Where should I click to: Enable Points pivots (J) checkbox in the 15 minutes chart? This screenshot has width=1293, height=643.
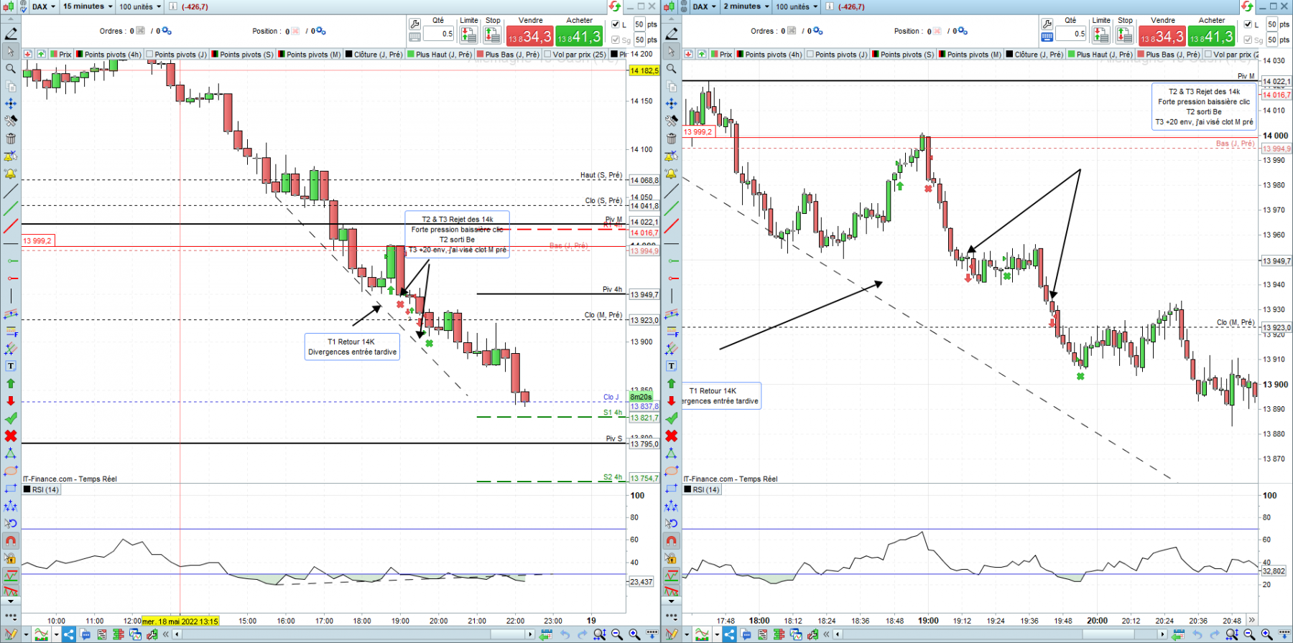click(x=149, y=54)
